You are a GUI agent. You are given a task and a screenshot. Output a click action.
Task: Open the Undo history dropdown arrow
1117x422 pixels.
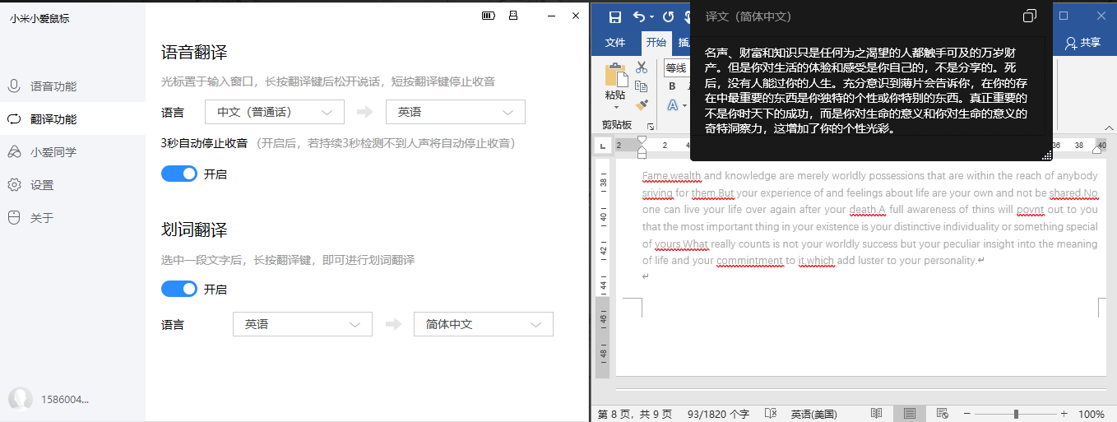pyautogui.click(x=651, y=17)
